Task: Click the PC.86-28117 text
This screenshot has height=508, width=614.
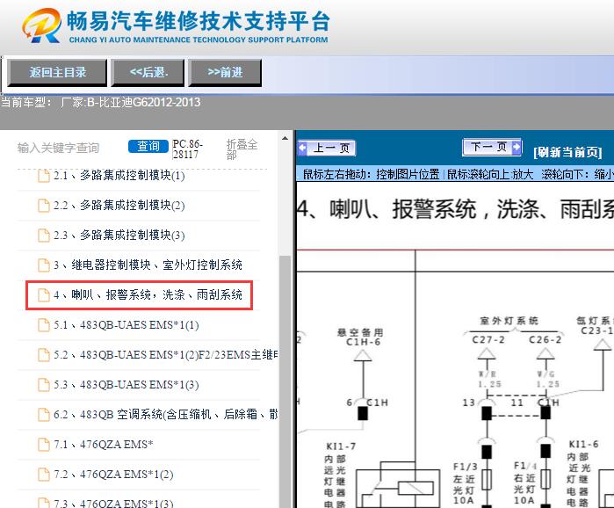Action: coord(188,149)
